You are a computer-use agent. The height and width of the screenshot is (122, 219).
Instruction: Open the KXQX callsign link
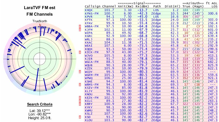[x=89, y=10]
